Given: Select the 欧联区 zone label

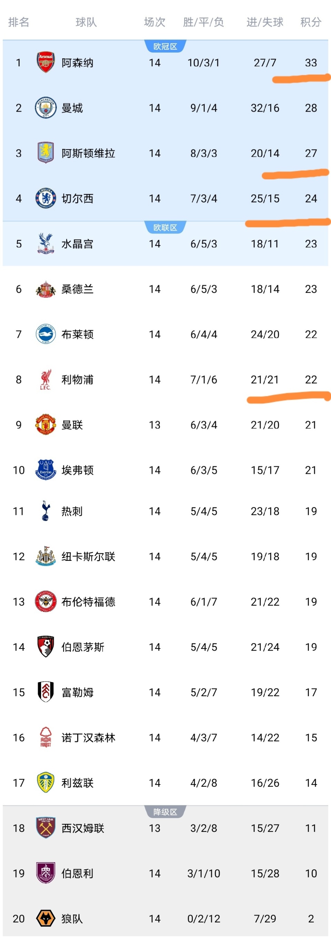Looking at the screenshot, I should pos(165,228).
